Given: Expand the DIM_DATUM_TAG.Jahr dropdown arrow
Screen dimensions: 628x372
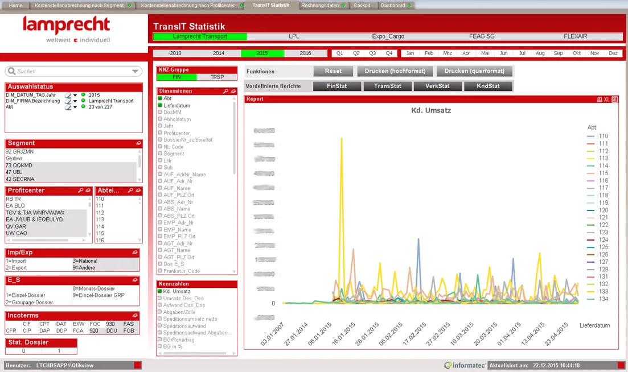Looking at the screenshot, I should point(75,95).
